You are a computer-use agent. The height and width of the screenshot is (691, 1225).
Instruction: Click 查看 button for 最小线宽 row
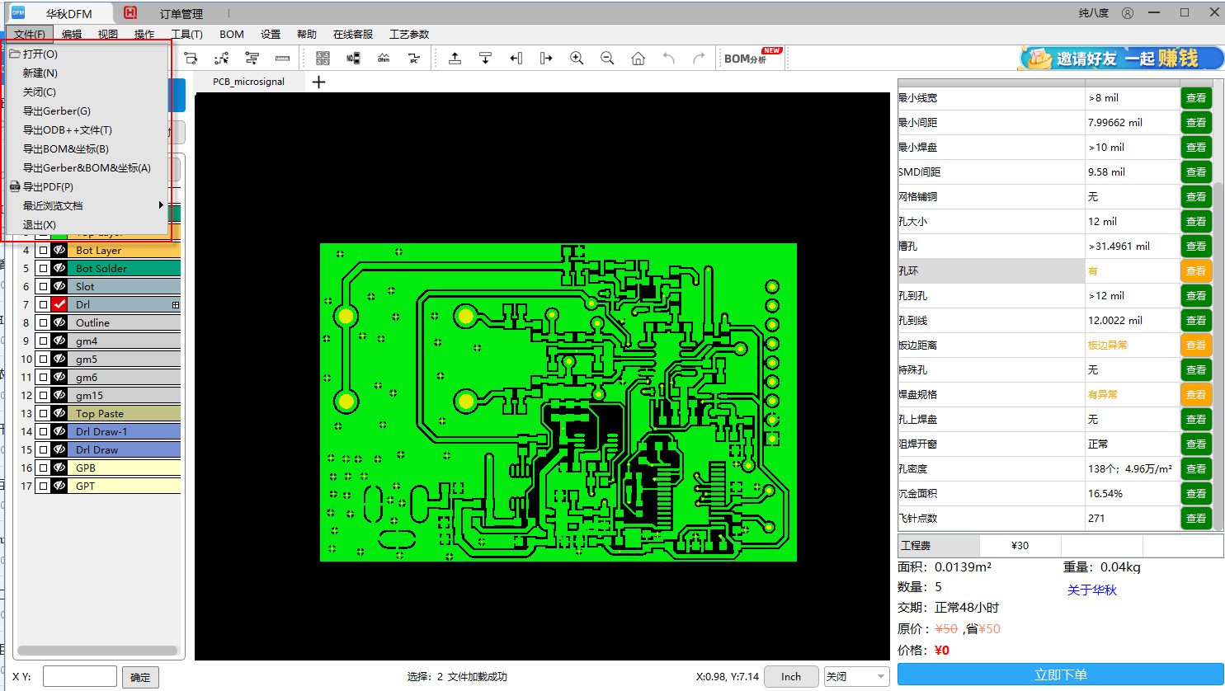[x=1196, y=97]
